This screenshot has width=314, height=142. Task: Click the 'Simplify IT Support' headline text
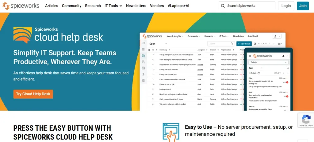65,57
